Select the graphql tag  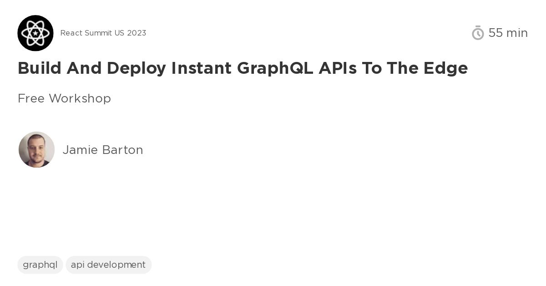40,265
